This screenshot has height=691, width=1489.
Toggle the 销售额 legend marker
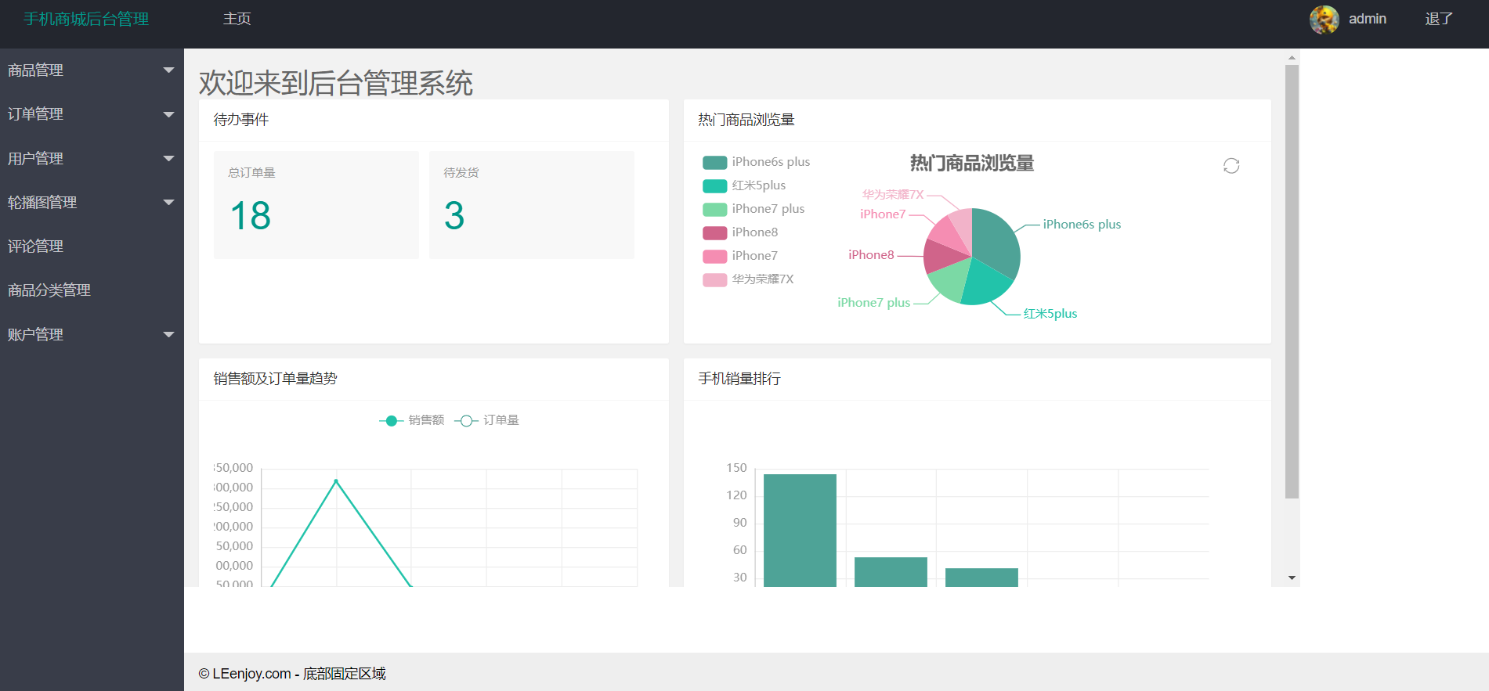[391, 421]
